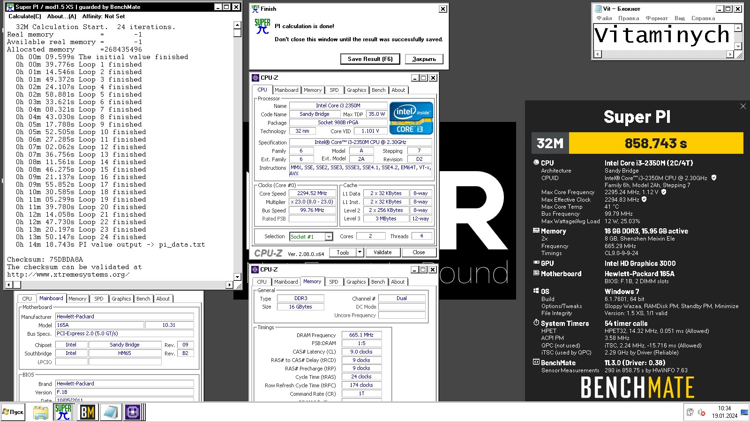Open Windows Explorer from the taskbar
The width and height of the screenshot is (750, 422).
pyautogui.click(x=41, y=412)
